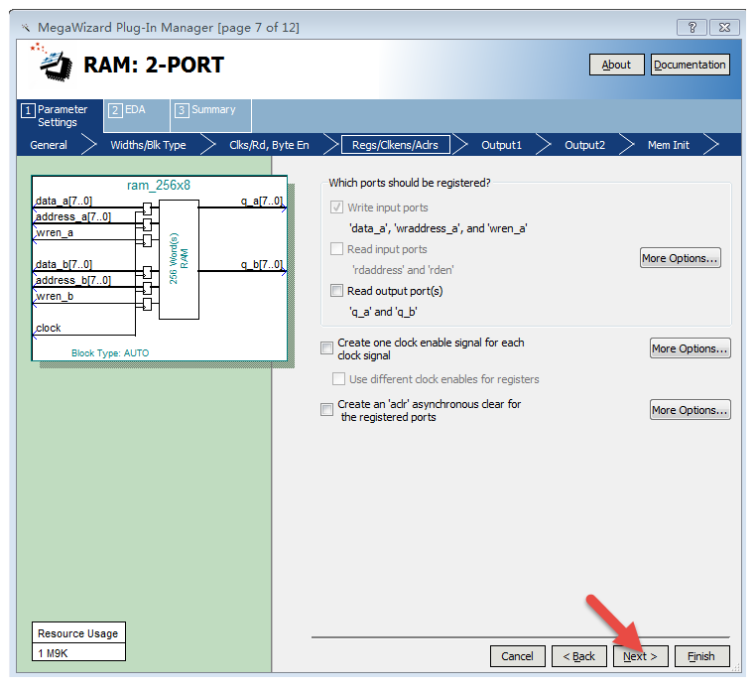Open More Options for registered ports

[680, 258]
